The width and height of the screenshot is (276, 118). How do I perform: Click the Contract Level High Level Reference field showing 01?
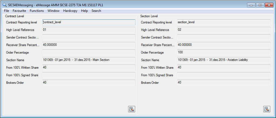click(89, 30)
